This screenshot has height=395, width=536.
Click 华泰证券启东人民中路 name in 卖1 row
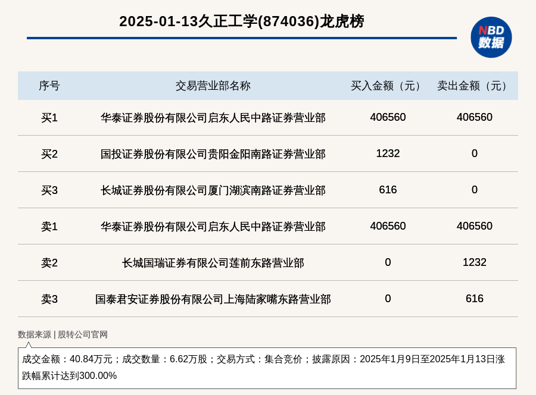(x=213, y=226)
